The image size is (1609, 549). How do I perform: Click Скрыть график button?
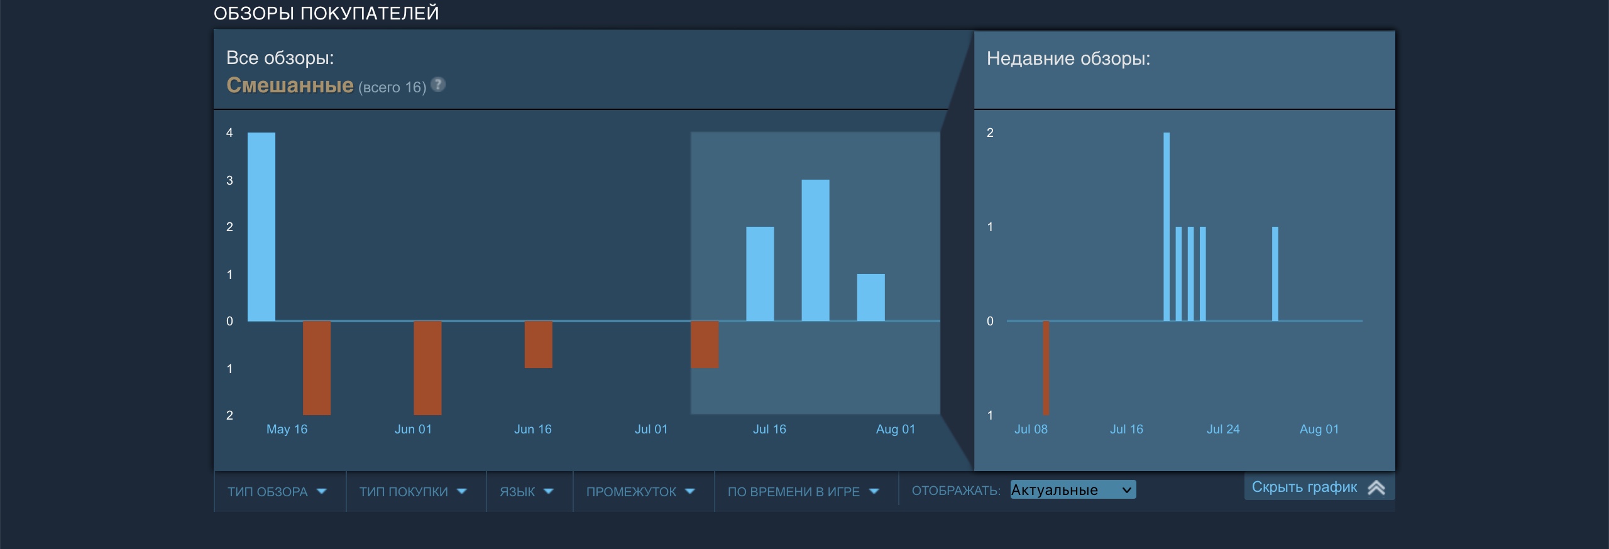point(1319,487)
